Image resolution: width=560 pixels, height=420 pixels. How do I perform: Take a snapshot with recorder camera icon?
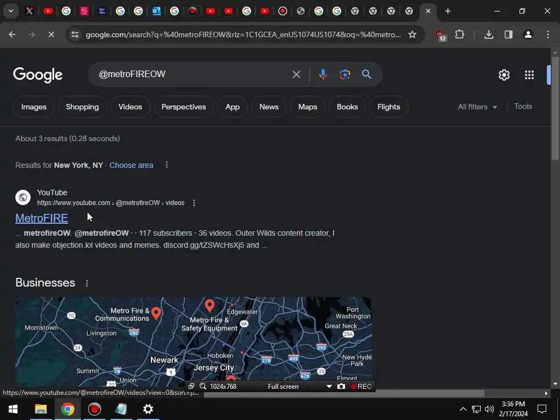(x=341, y=387)
